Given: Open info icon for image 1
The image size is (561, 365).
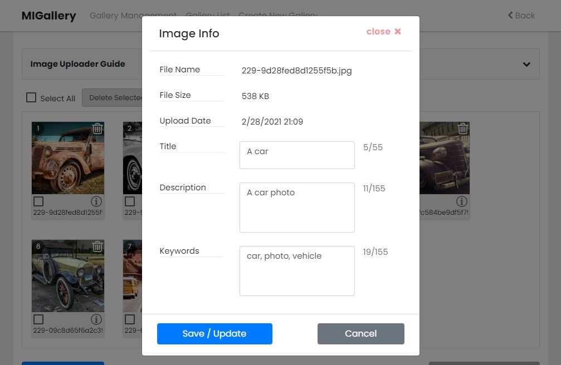Looking at the screenshot, I should pyautogui.click(x=96, y=201).
